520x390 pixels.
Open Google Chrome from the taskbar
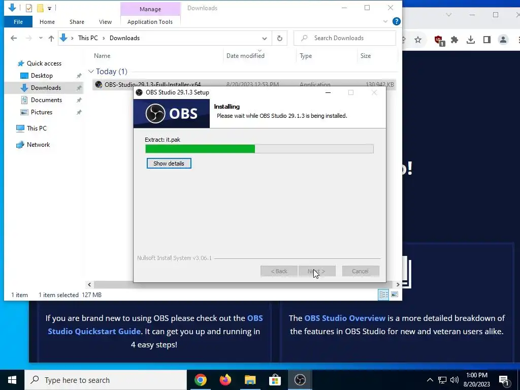(x=200, y=380)
